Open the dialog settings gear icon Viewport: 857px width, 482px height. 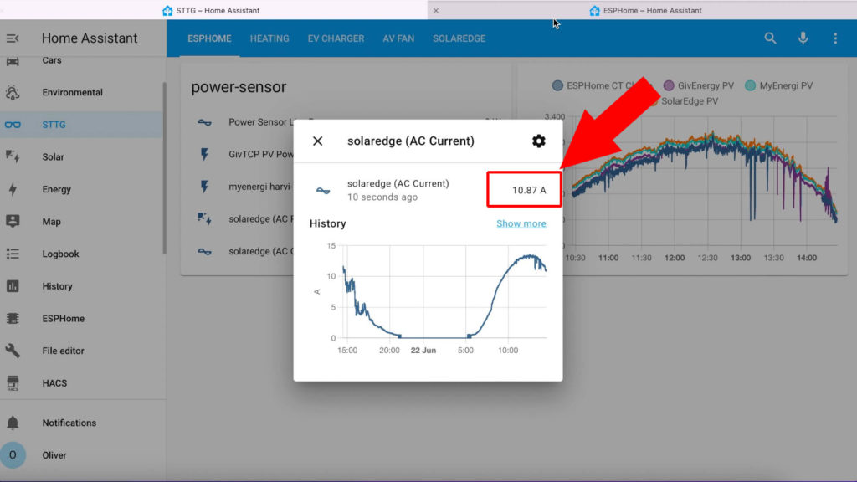(x=539, y=141)
